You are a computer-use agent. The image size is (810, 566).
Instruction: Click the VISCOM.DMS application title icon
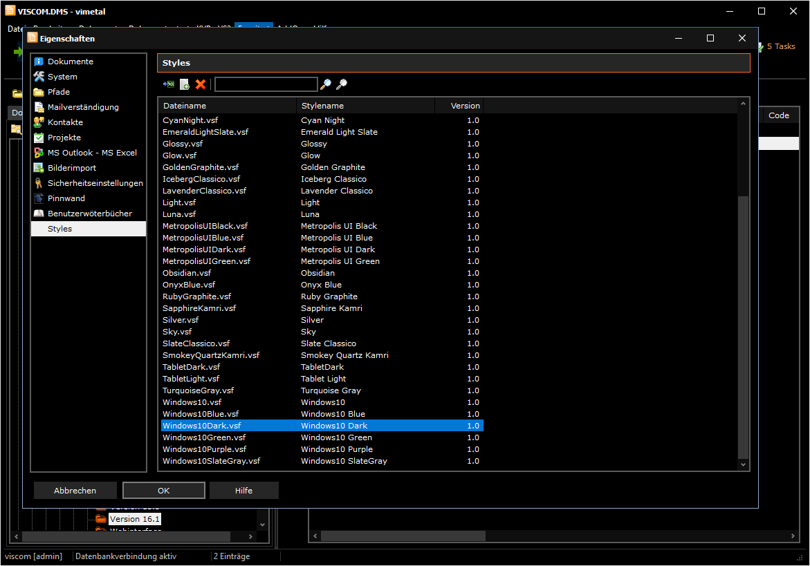click(10, 11)
